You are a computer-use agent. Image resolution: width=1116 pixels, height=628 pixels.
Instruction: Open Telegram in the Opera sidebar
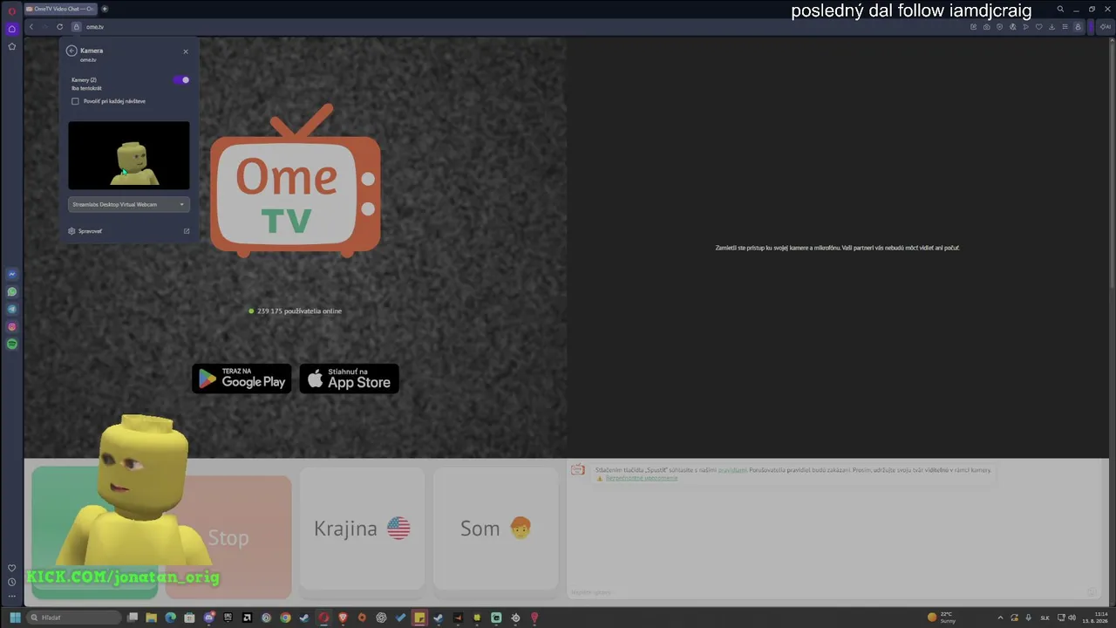point(12,310)
